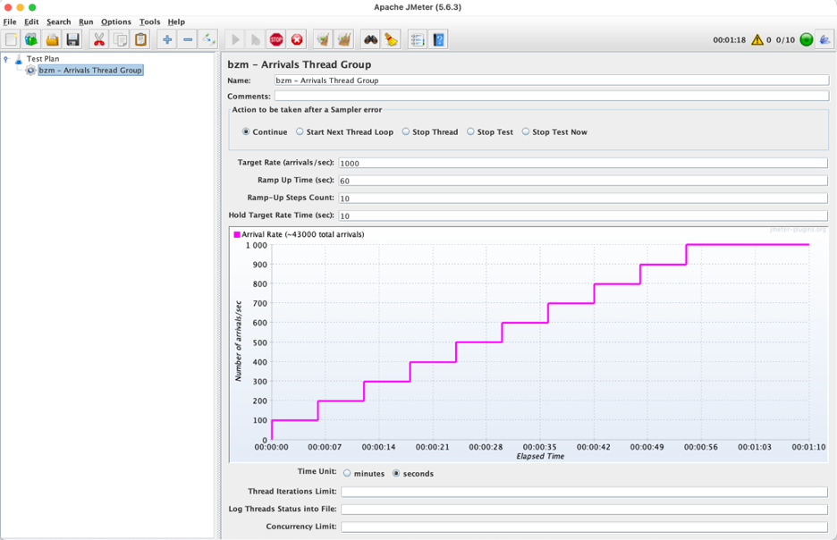Viewport: 837px width, 540px height.
Task: Clear results with single broom icon
Action: click(324, 39)
